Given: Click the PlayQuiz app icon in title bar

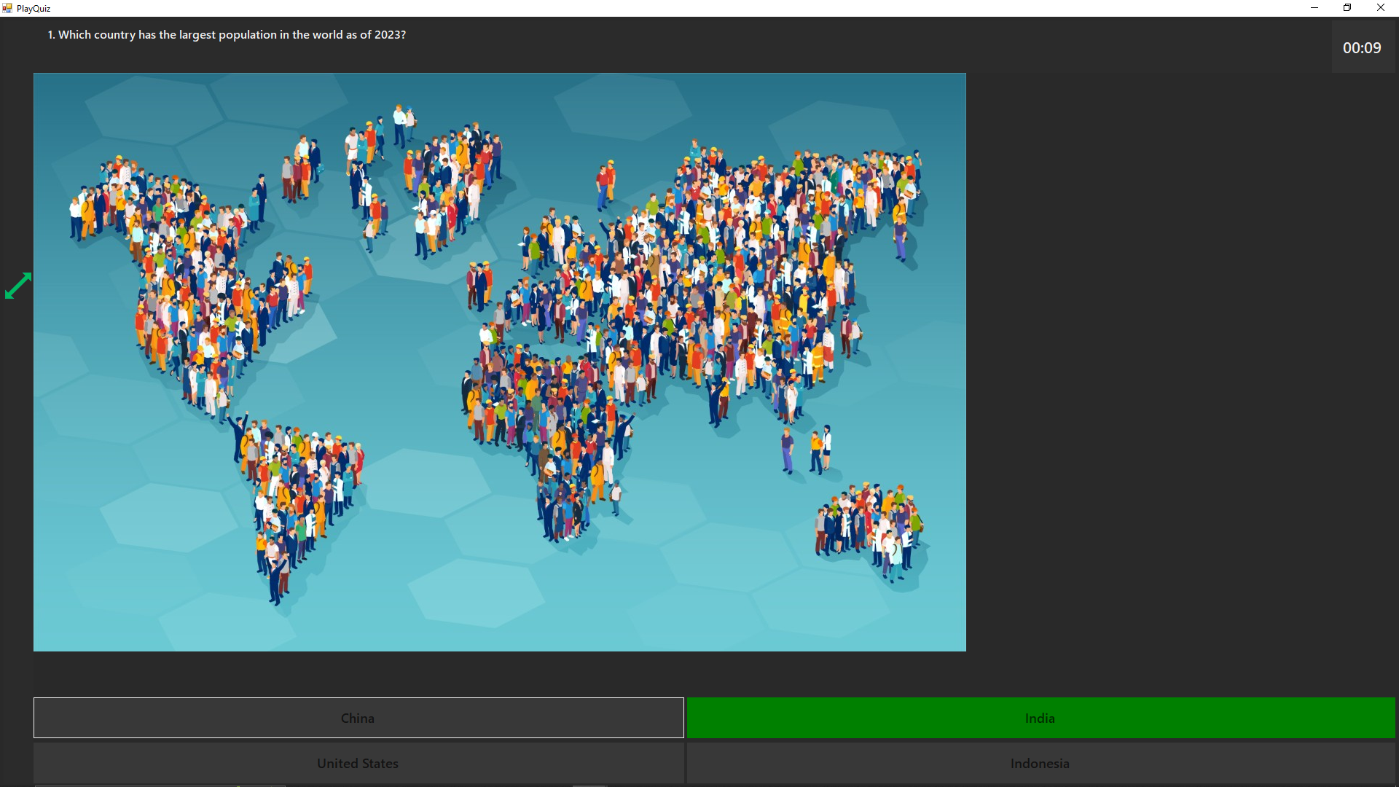Looking at the screenshot, I should click(x=7, y=8).
